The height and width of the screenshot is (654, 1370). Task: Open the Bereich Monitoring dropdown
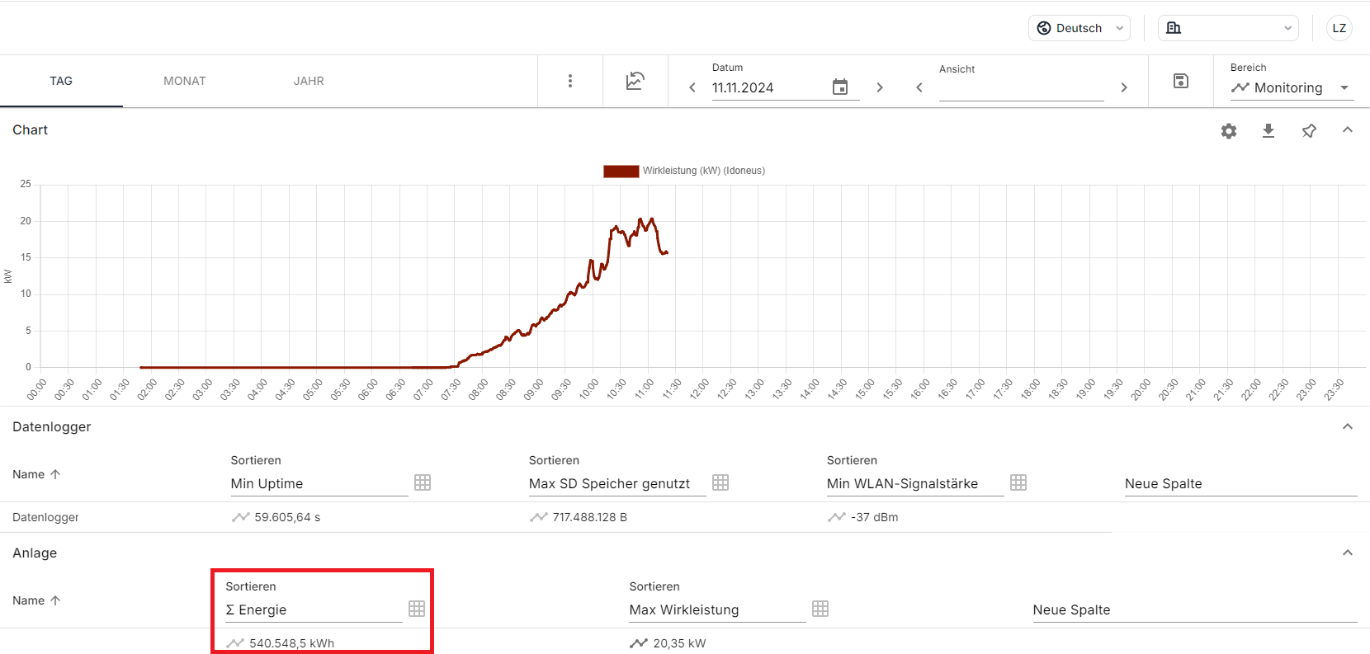coord(1291,87)
